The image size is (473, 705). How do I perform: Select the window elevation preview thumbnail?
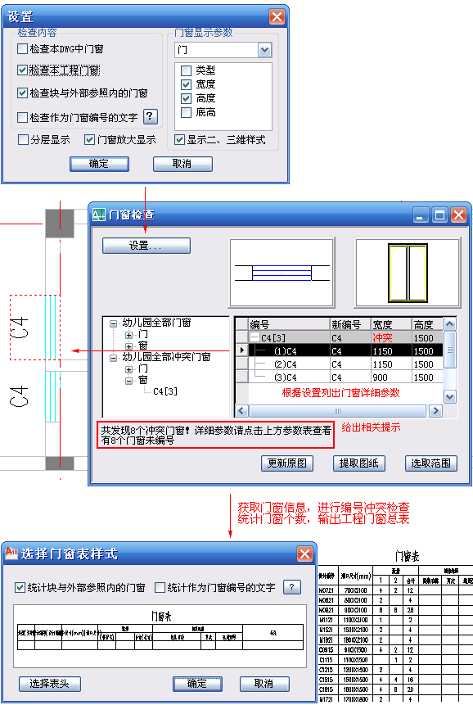click(408, 273)
